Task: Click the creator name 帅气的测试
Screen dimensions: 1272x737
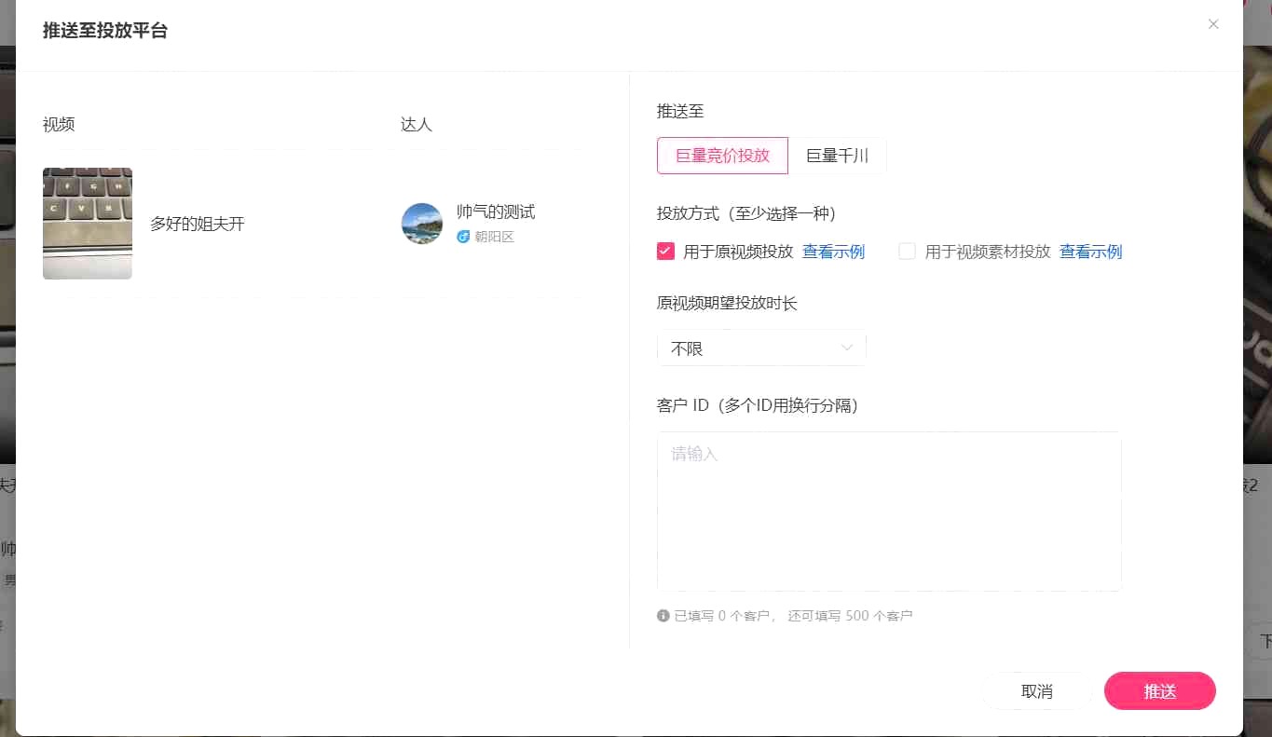Action: 496,212
